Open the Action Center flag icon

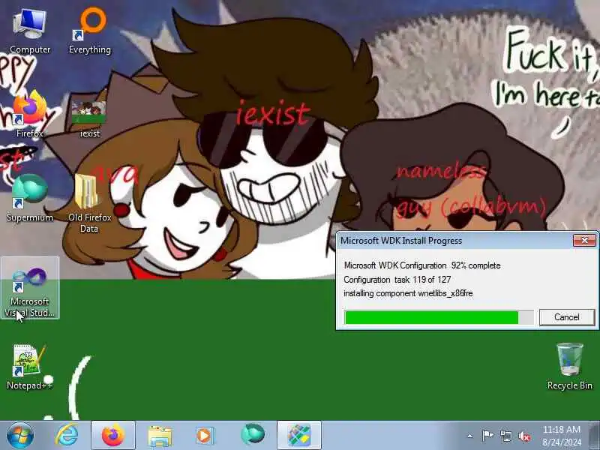487,436
